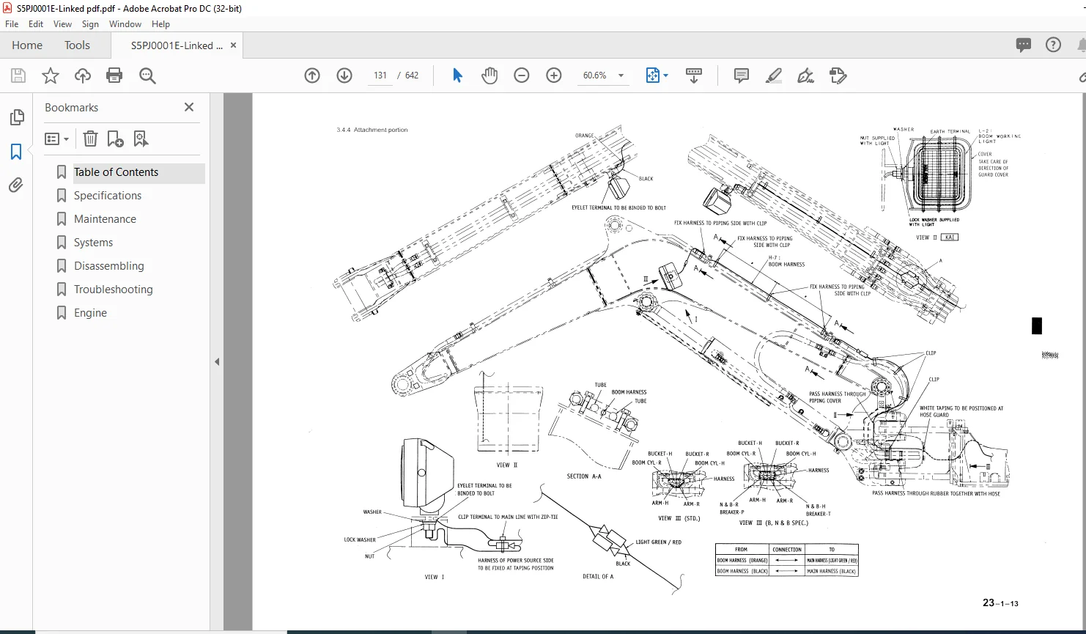Open the File menu

(12, 24)
